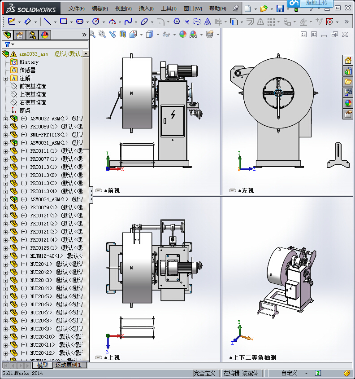
Task: Click the Save floppy disk icon
Action: coord(280,9)
